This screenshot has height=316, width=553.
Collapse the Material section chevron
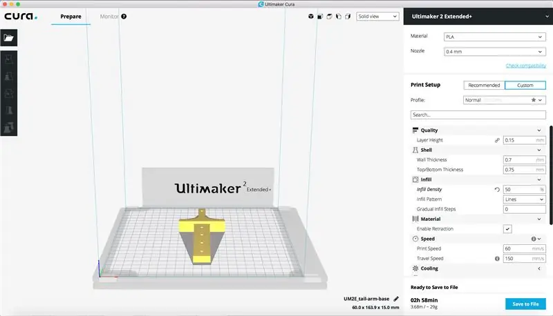coord(539,219)
